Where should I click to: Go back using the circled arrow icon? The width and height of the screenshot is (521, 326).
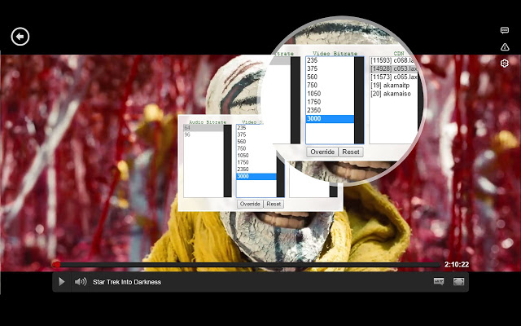point(20,36)
